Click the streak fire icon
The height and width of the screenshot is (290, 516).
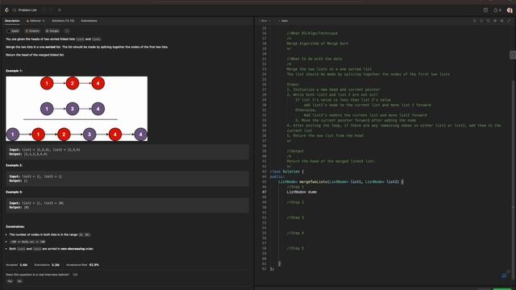(496, 10)
